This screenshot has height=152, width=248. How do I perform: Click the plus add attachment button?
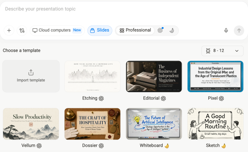point(9,30)
